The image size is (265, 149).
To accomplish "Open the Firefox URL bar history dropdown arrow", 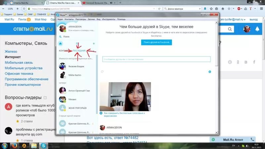I will click(154, 9).
